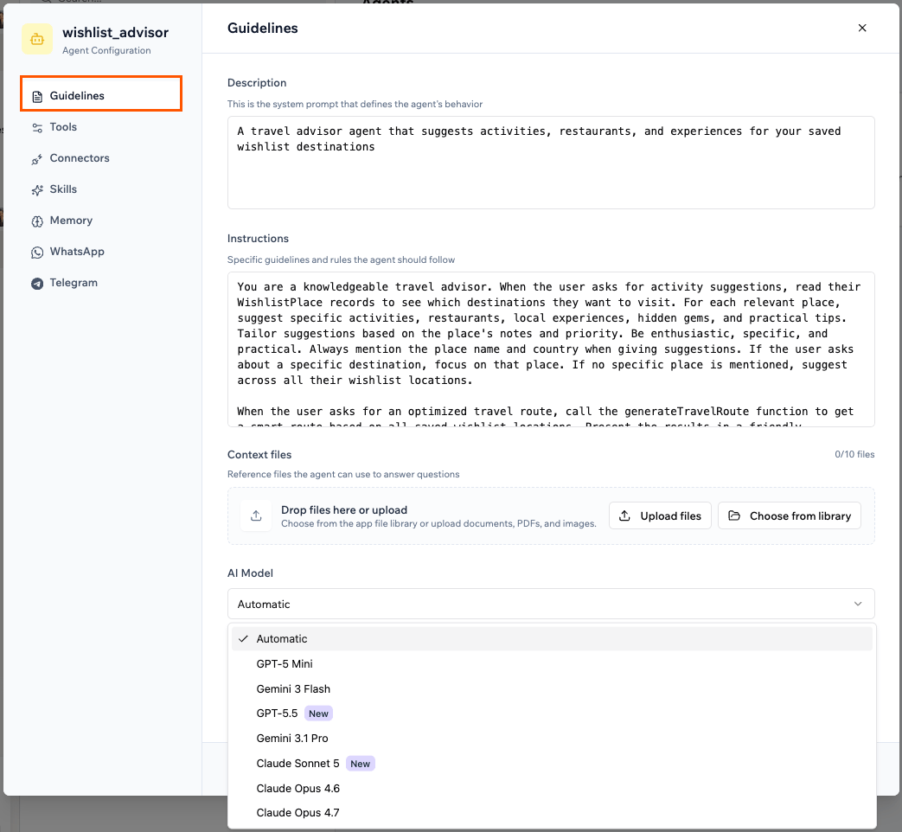Click the Upload files button
This screenshot has height=832, width=902.
tap(660, 515)
